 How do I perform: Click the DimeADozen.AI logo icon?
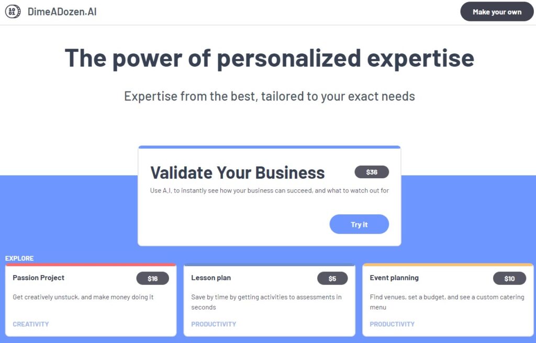tap(13, 12)
